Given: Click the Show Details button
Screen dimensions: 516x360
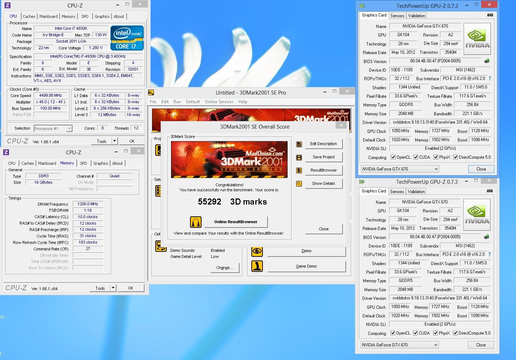Looking at the screenshot, I should pyautogui.click(x=323, y=183).
